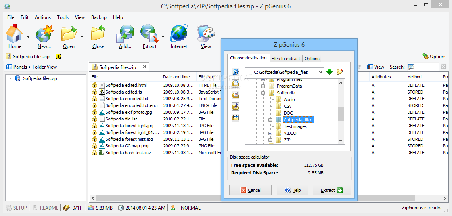Select Test images folder in tree
The height and width of the screenshot is (216, 452).
click(295, 126)
